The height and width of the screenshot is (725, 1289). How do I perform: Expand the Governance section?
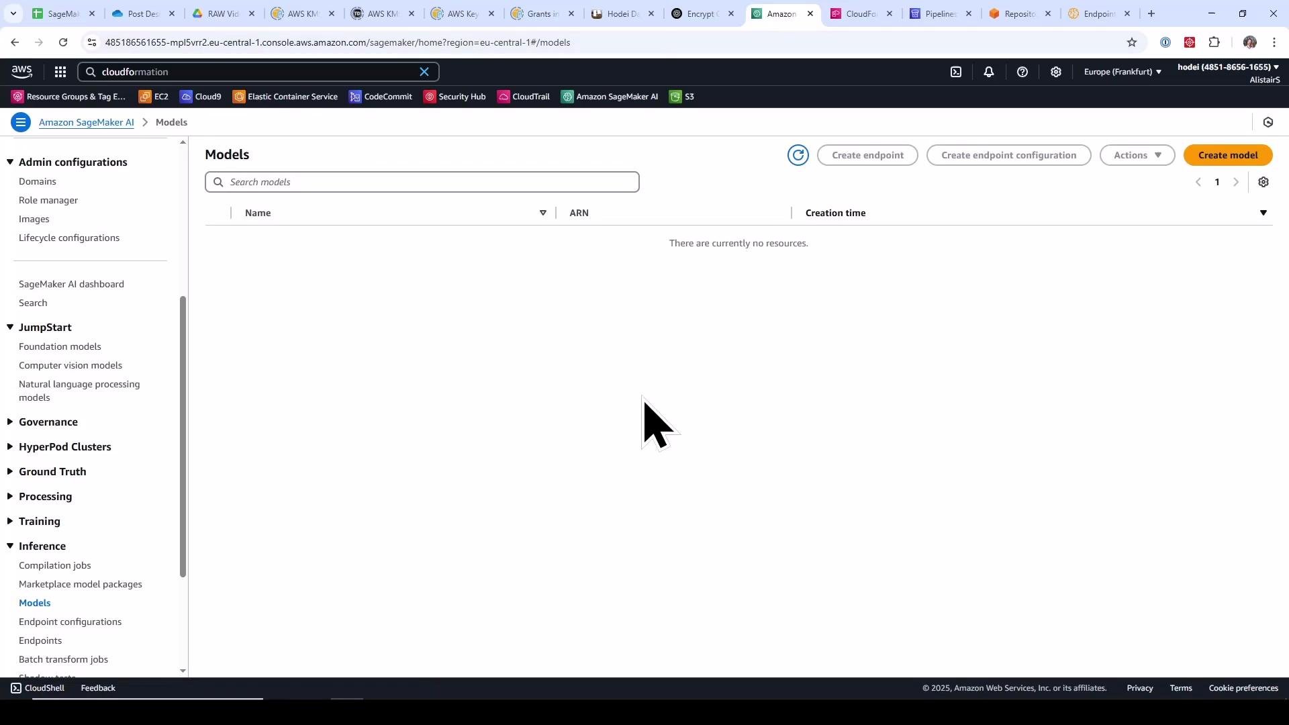(x=10, y=422)
